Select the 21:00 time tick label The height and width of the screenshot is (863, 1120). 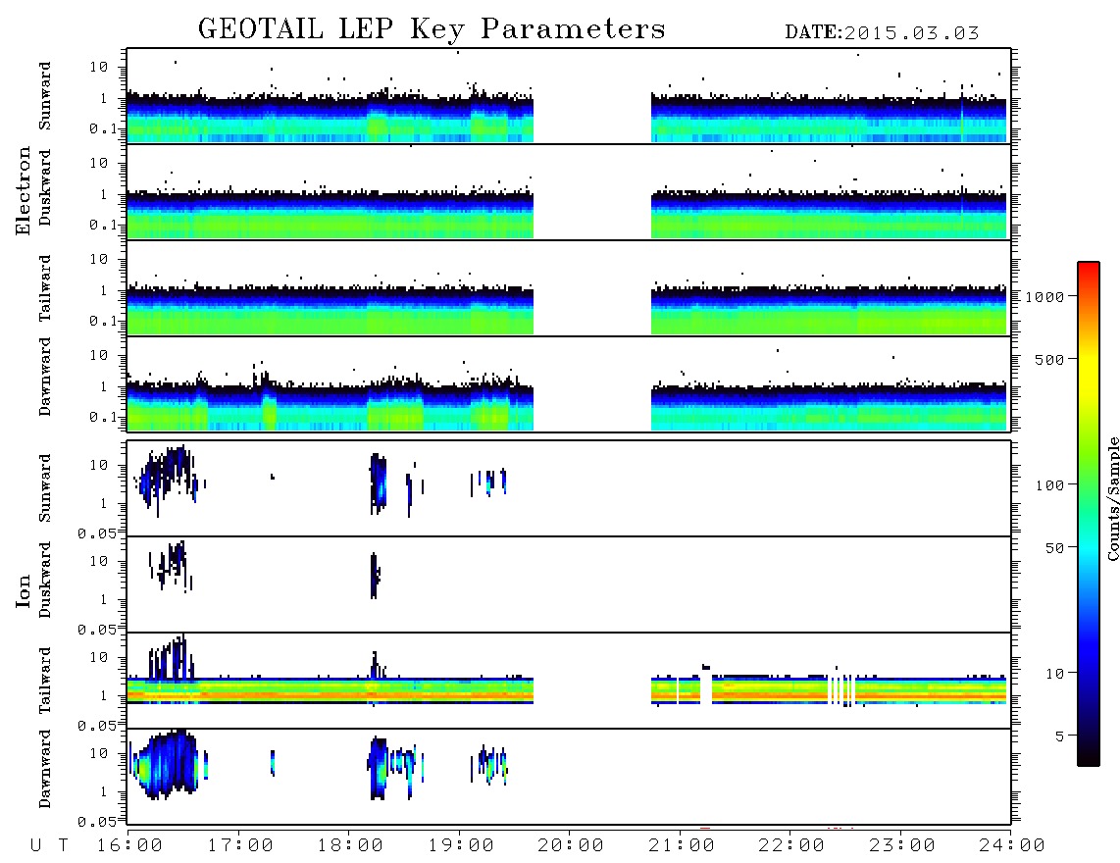coord(682,846)
